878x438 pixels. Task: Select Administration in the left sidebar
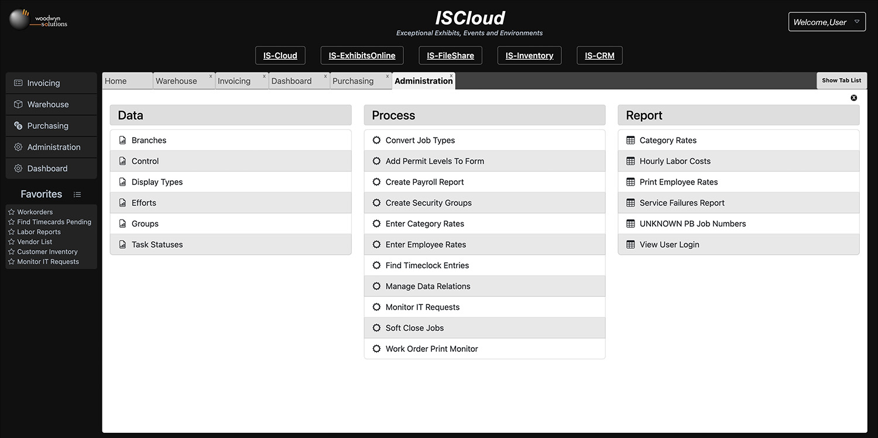click(x=53, y=147)
